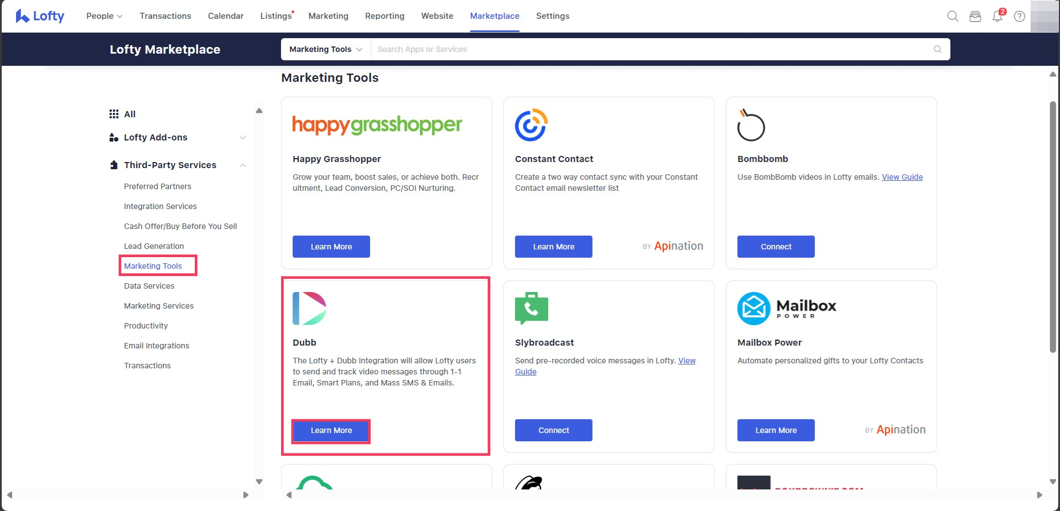The image size is (1060, 511).
Task: Click Learn More on Mailbox Power
Action: point(776,430)
